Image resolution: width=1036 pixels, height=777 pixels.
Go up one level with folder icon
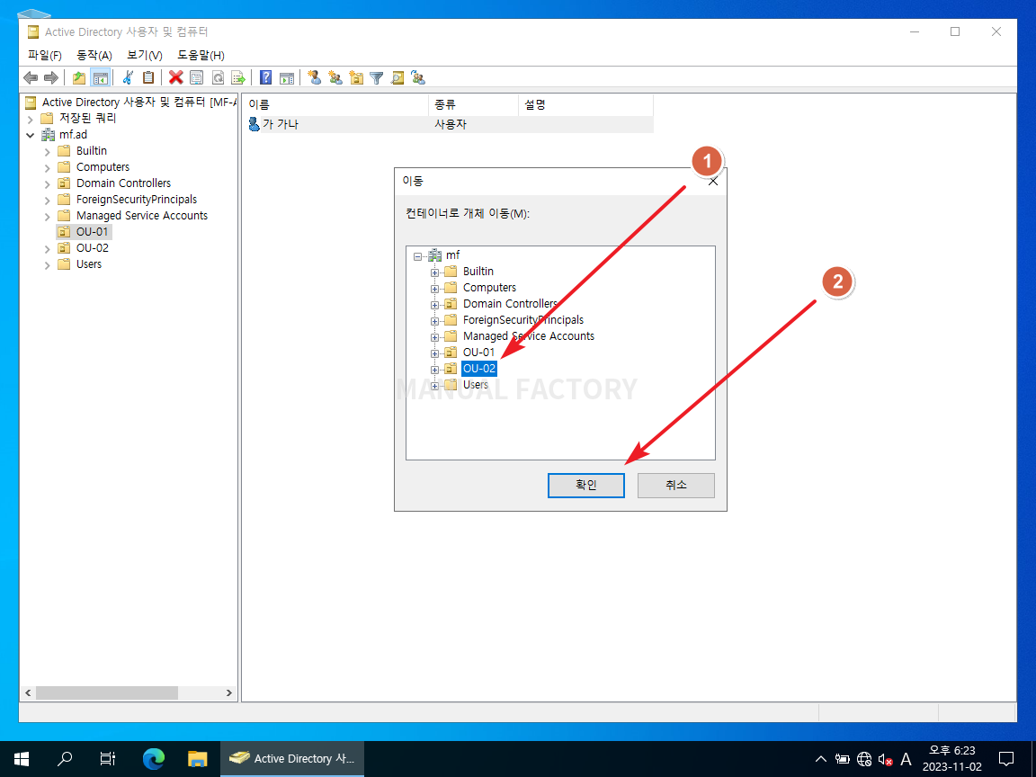[79, 78]
